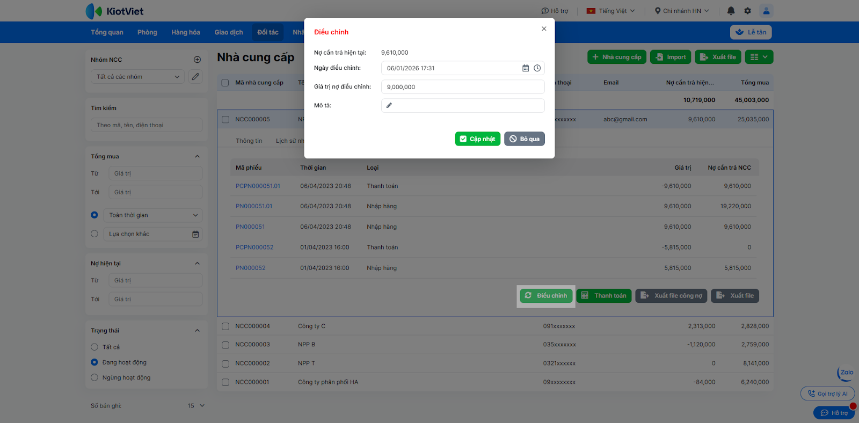Switch to the Thông tin tab
Screen dimensions: 859x423
(249, 141)
